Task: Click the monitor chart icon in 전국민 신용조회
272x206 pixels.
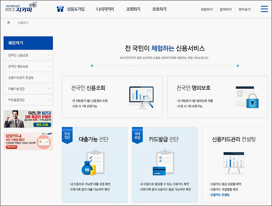Action: [x=142, y=98]
